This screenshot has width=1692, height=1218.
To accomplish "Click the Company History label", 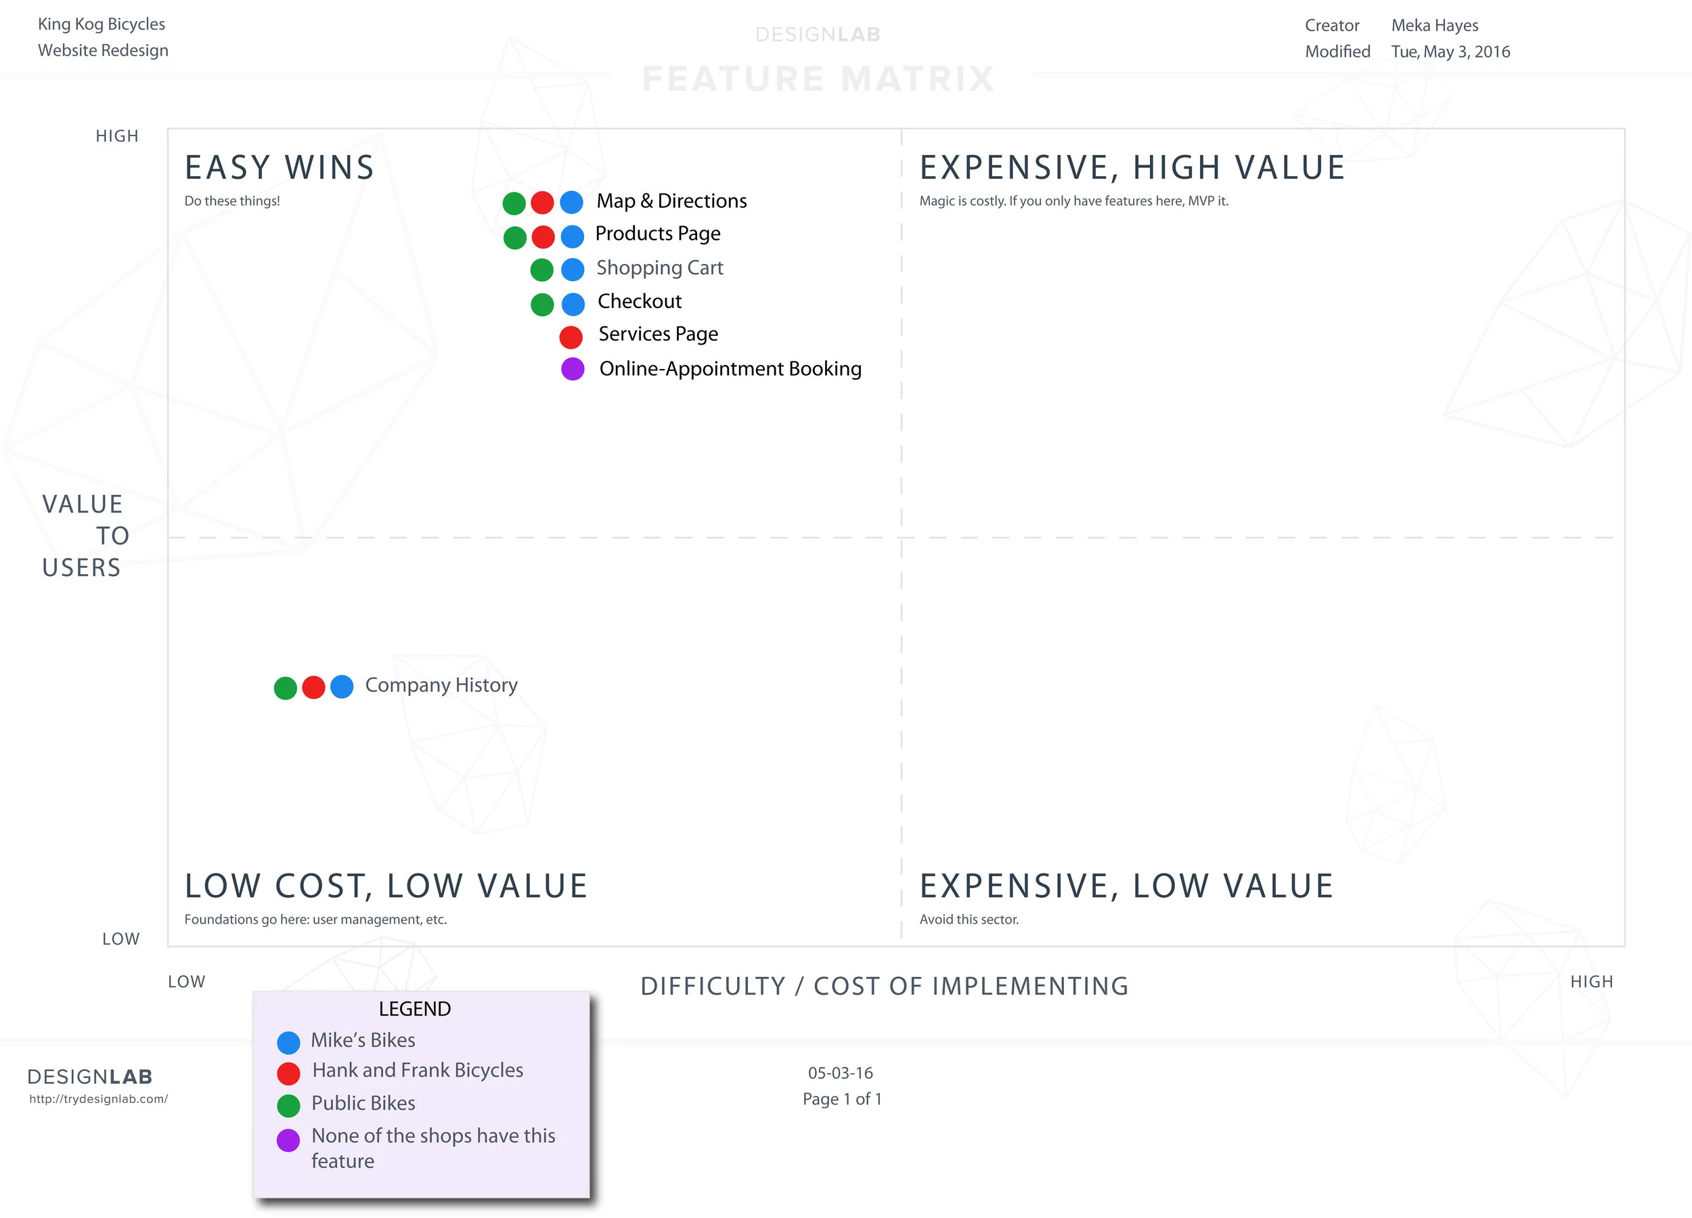I will click(x=441, y=685).
